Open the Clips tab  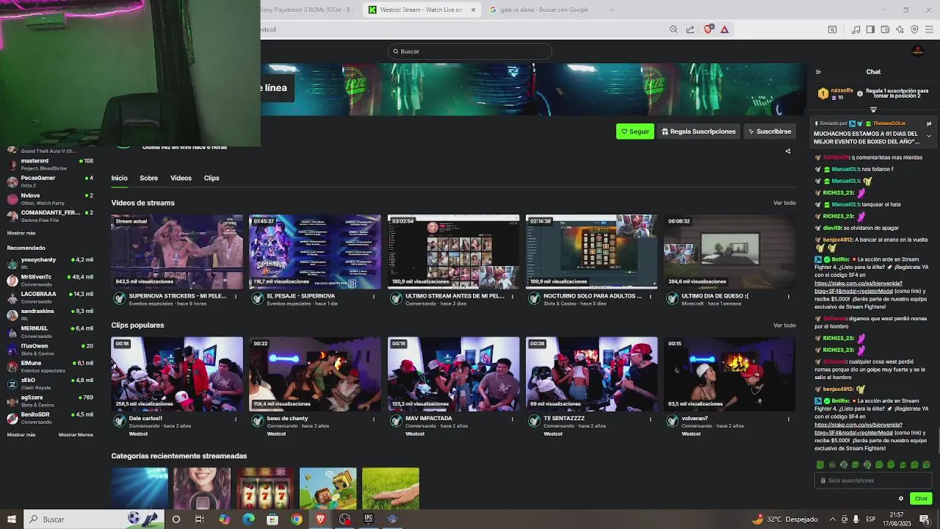(x=211, y=178)
